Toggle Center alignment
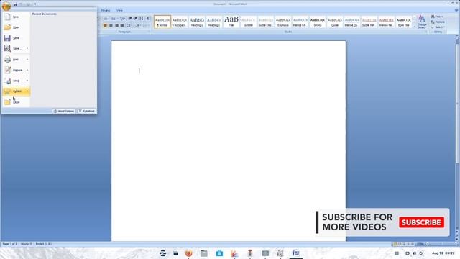 click(x=111, y=26)
